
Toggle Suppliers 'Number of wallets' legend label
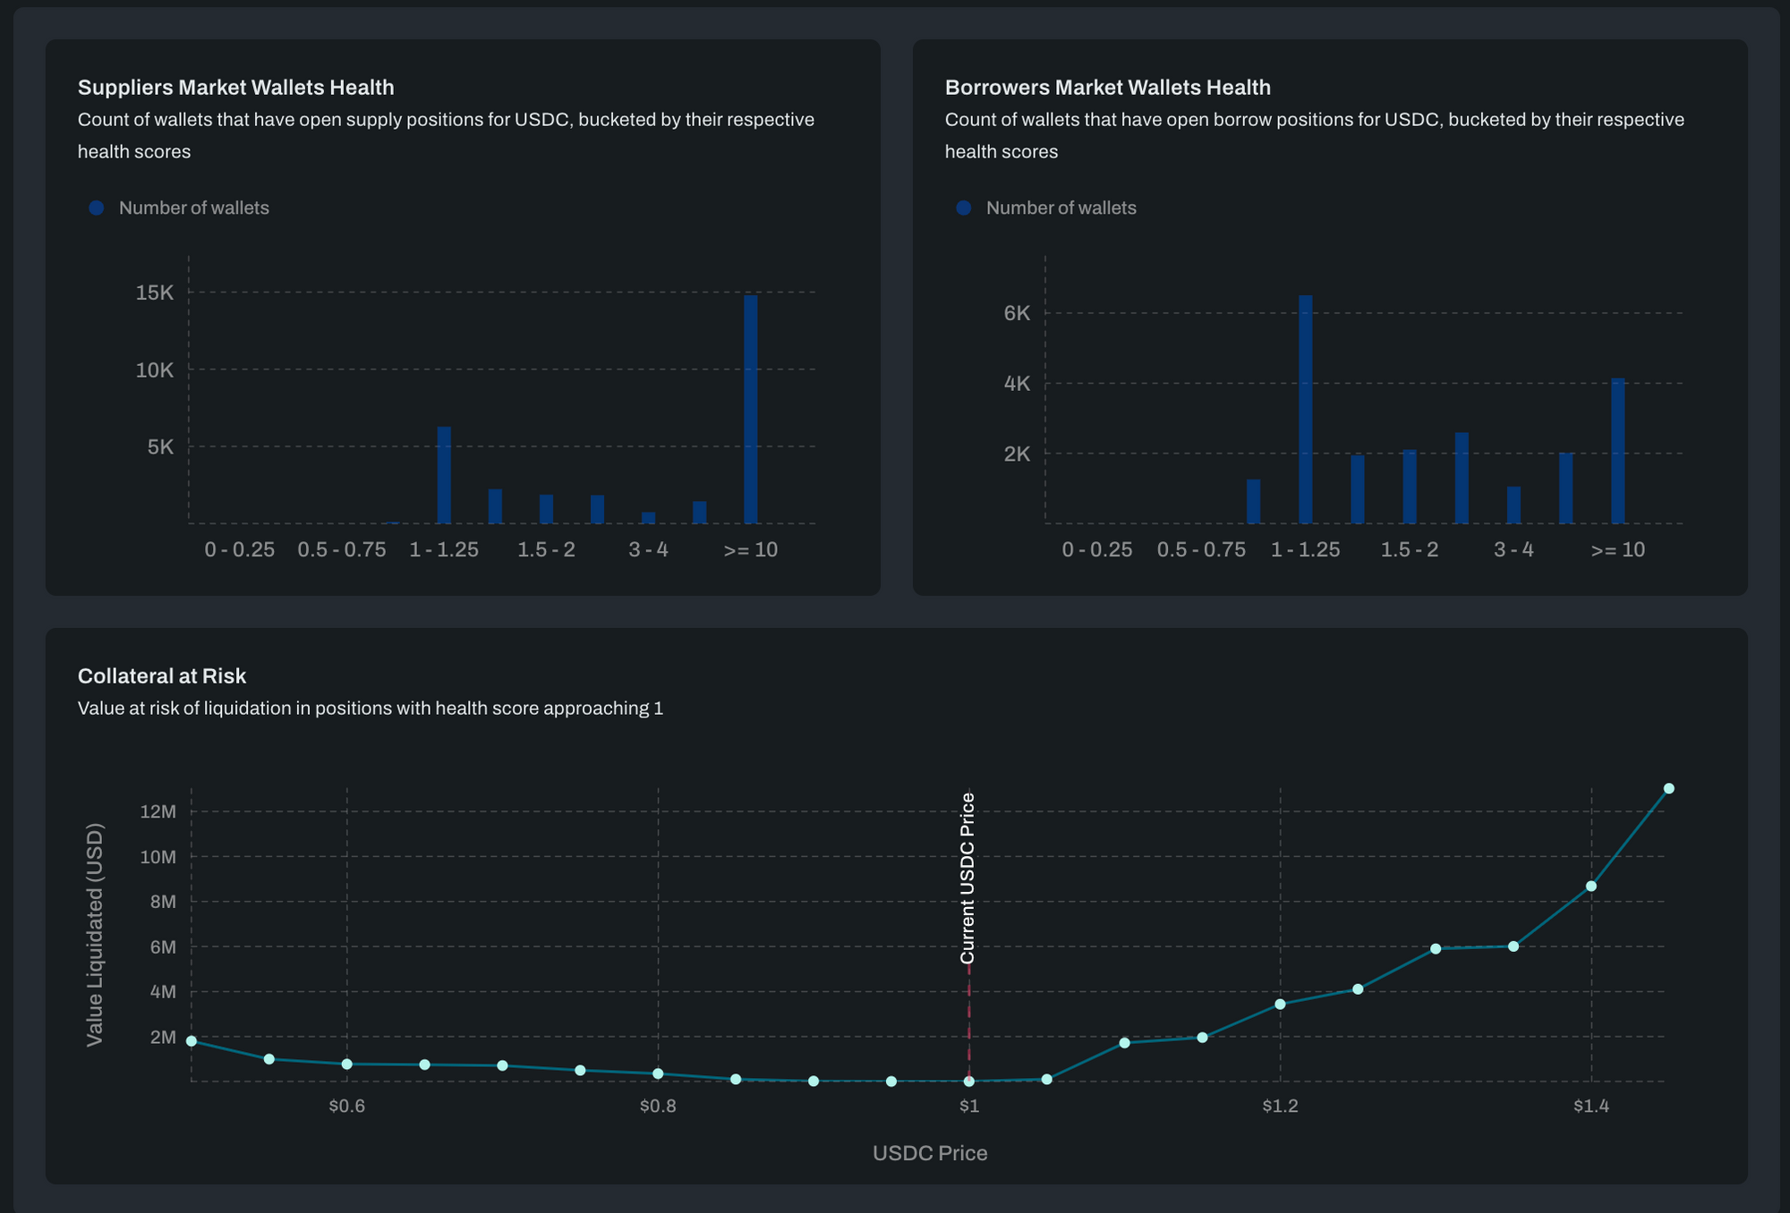point(193,208)
